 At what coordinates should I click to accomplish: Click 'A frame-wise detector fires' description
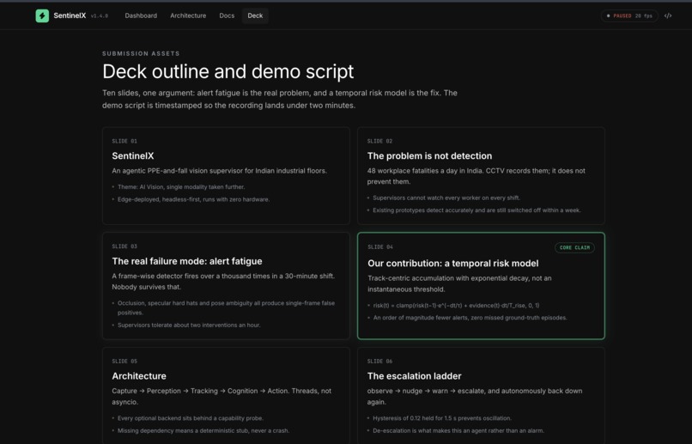[223, 282]
